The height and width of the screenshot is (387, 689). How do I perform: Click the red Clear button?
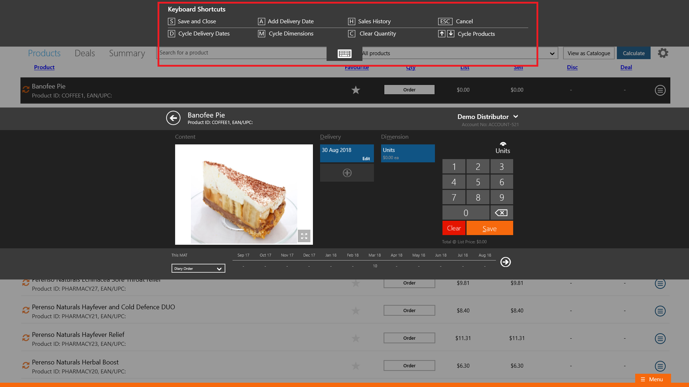[x=454, y=228]
